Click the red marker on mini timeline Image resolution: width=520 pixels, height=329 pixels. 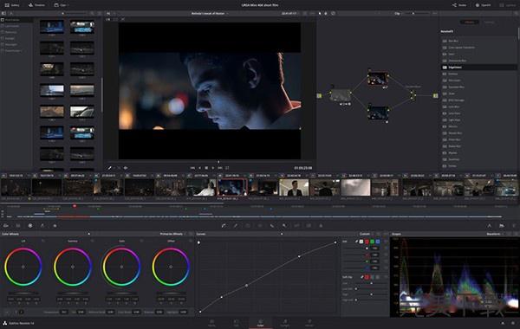(75, 206)
